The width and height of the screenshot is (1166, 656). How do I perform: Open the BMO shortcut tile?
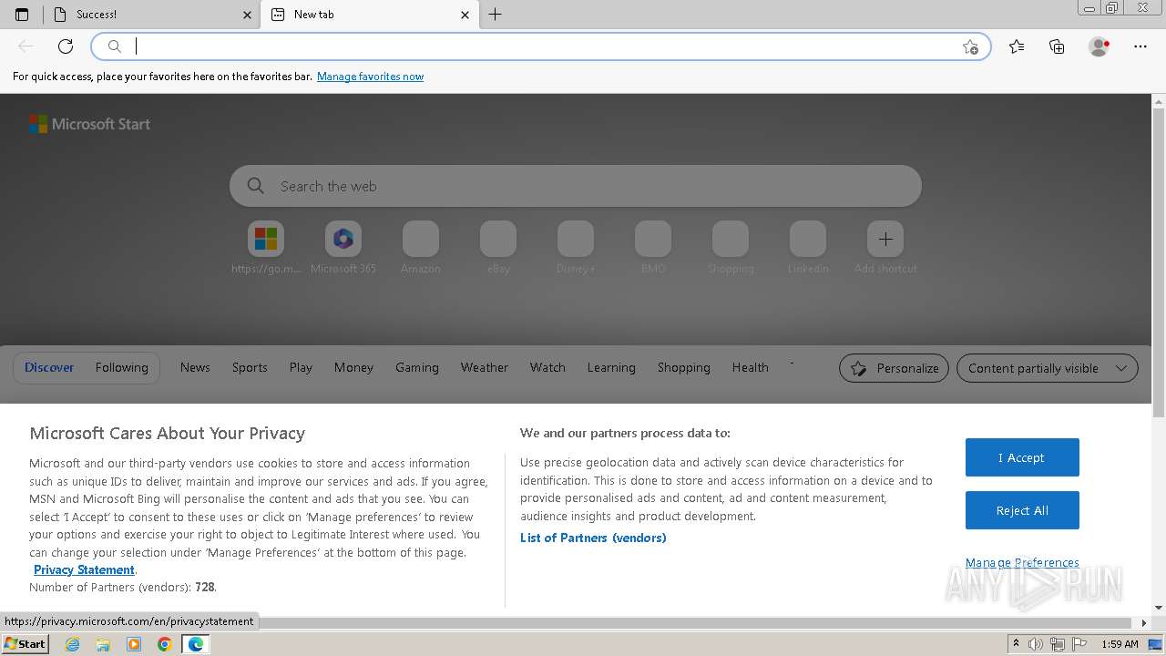(x=653, y=248)
